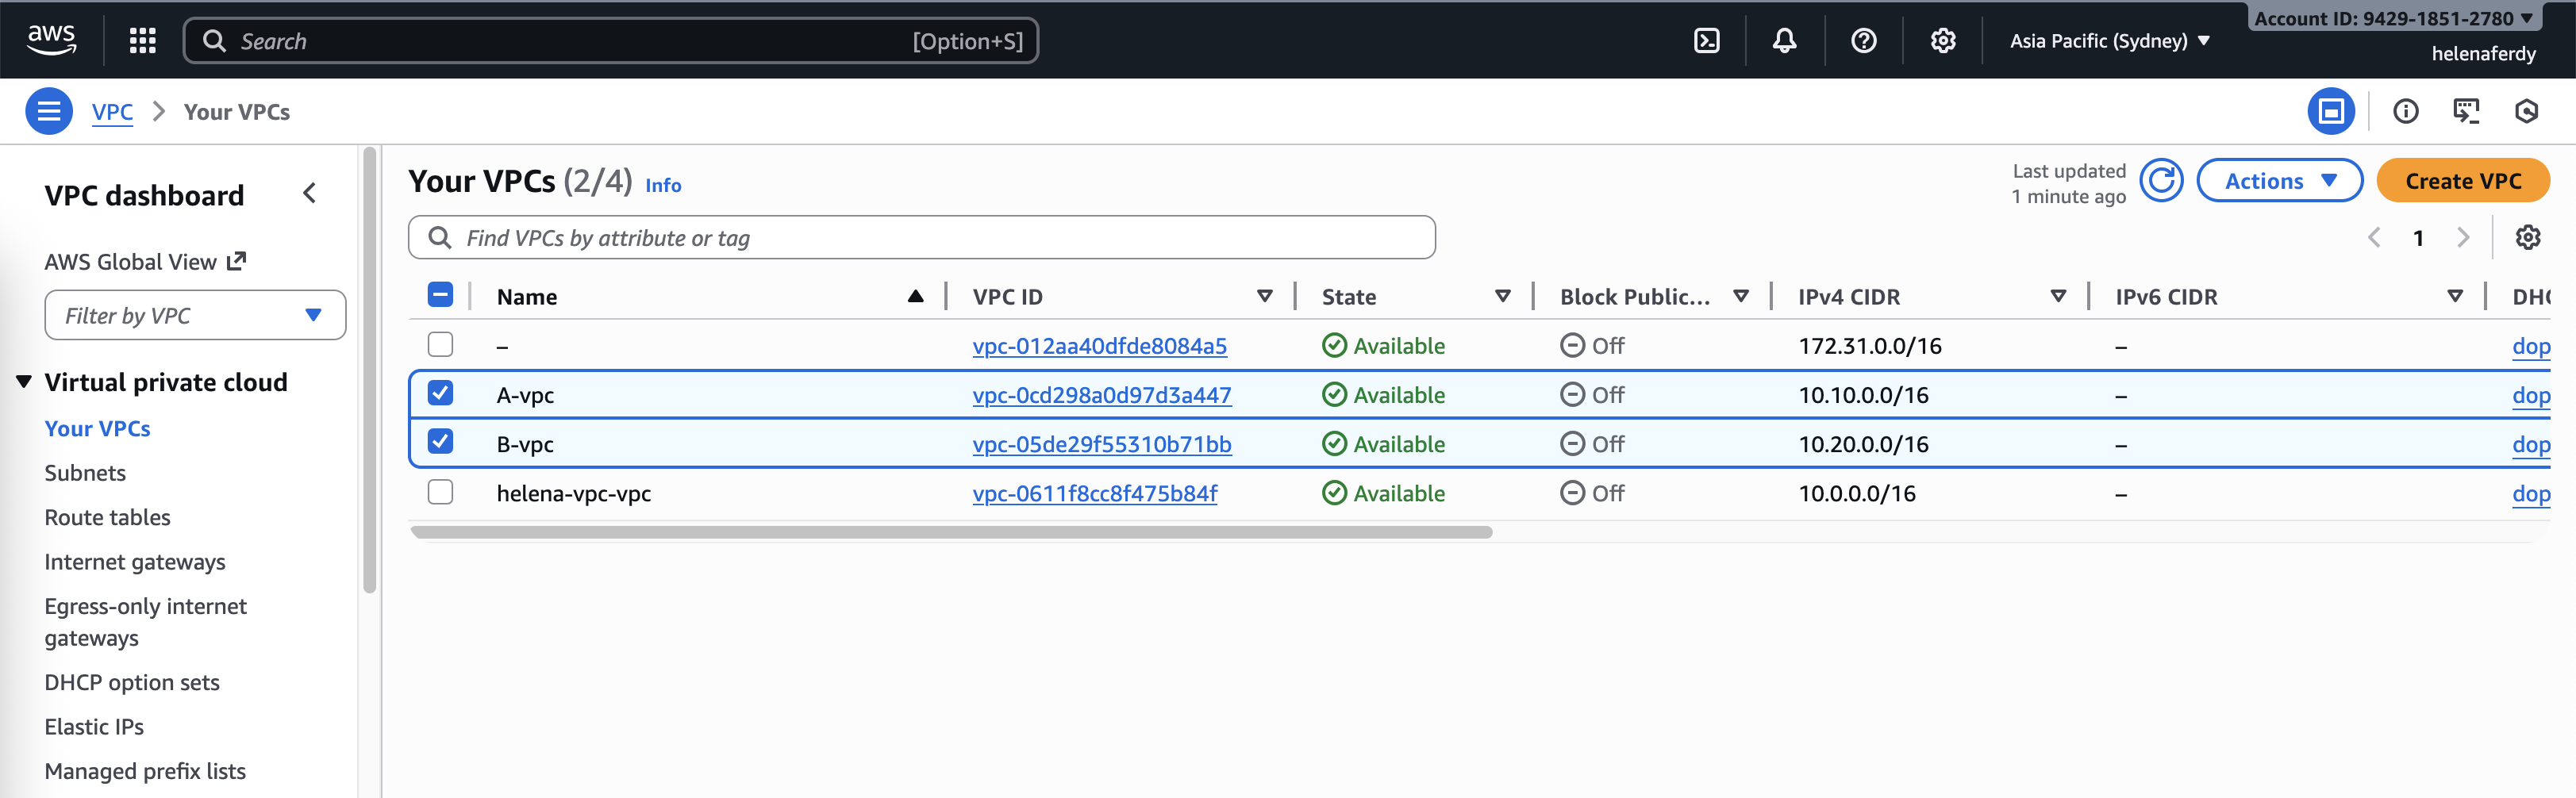Image resolution: width=2576 pixels, height=798 pixels.
Task: Click the Create VPC button
Action: tap(2462, 181)
